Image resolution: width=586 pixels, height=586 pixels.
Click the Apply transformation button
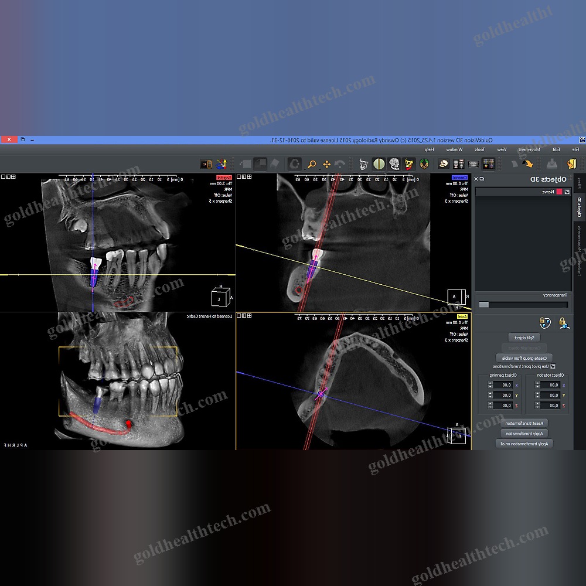[524, 434]
